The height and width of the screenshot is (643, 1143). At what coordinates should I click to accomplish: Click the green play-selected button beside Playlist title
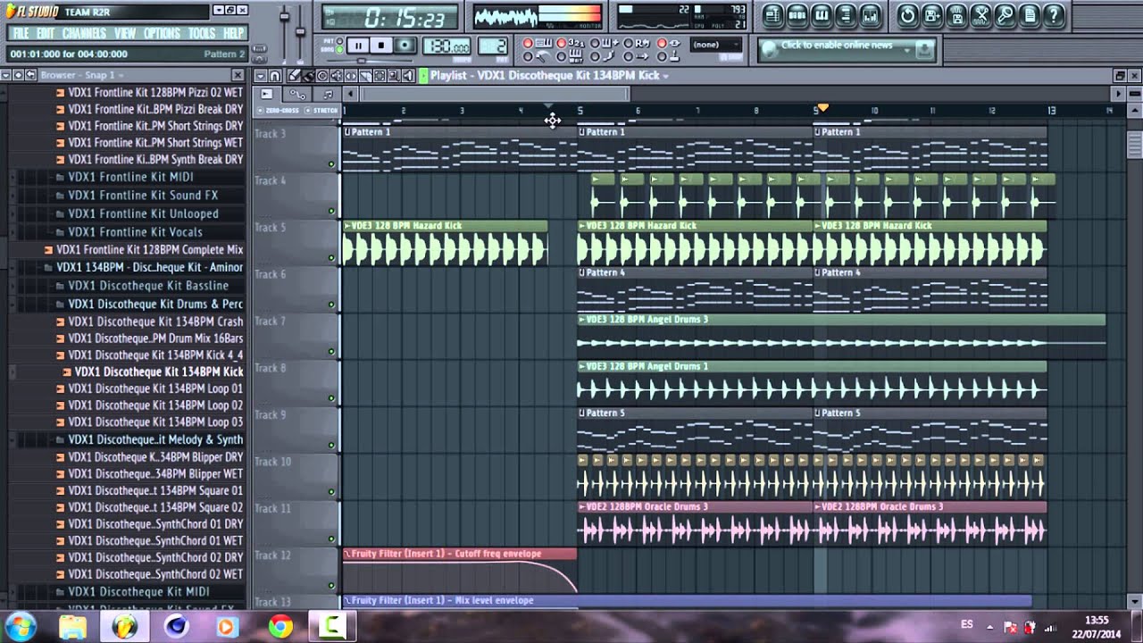(423, 76)
